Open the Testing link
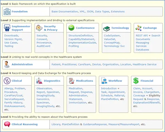Viewport: 165px width, 132px height. coord(9,46)
